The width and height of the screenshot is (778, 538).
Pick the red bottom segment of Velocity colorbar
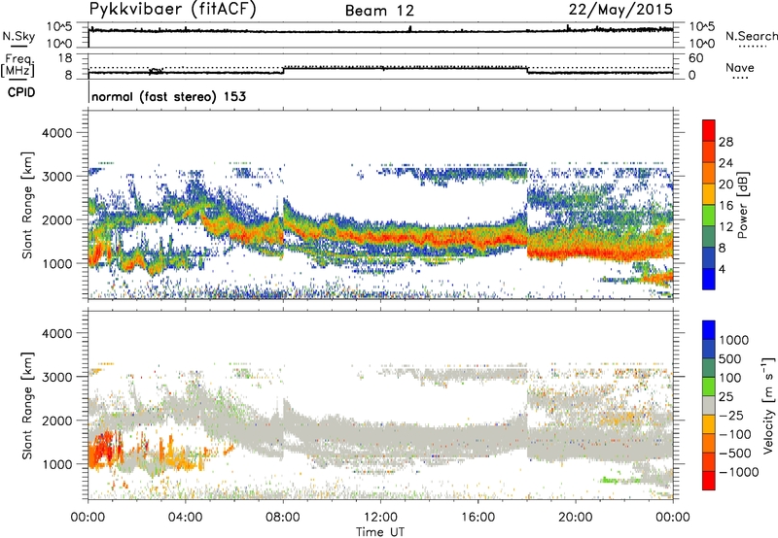coord(709,481)
